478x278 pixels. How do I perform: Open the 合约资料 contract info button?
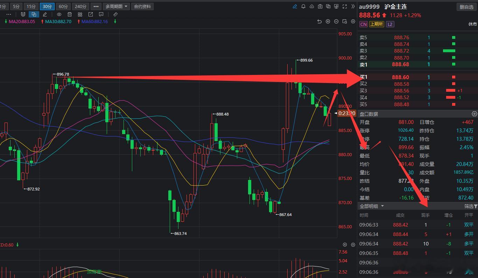142,6
